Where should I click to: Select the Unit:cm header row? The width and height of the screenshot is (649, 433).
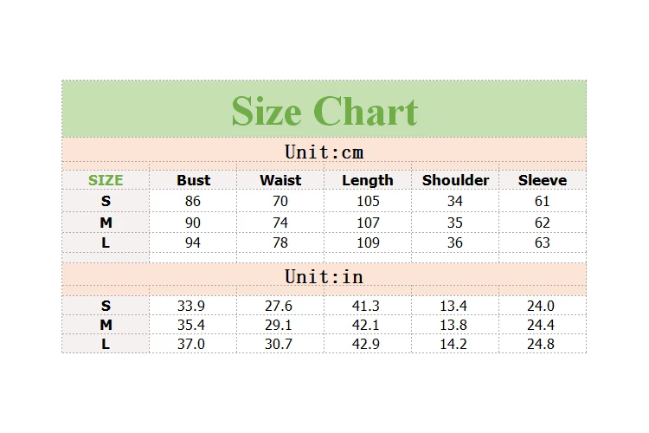(x=324, y=150)
